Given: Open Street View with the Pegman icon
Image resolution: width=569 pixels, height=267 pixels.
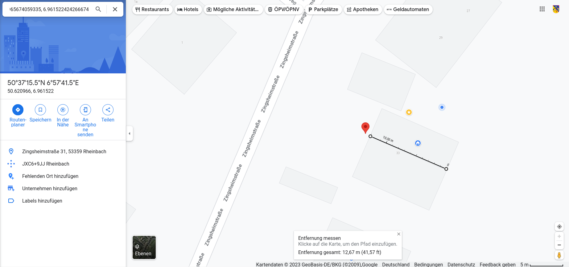Looking at the screenshot, I should pos(559,255).
